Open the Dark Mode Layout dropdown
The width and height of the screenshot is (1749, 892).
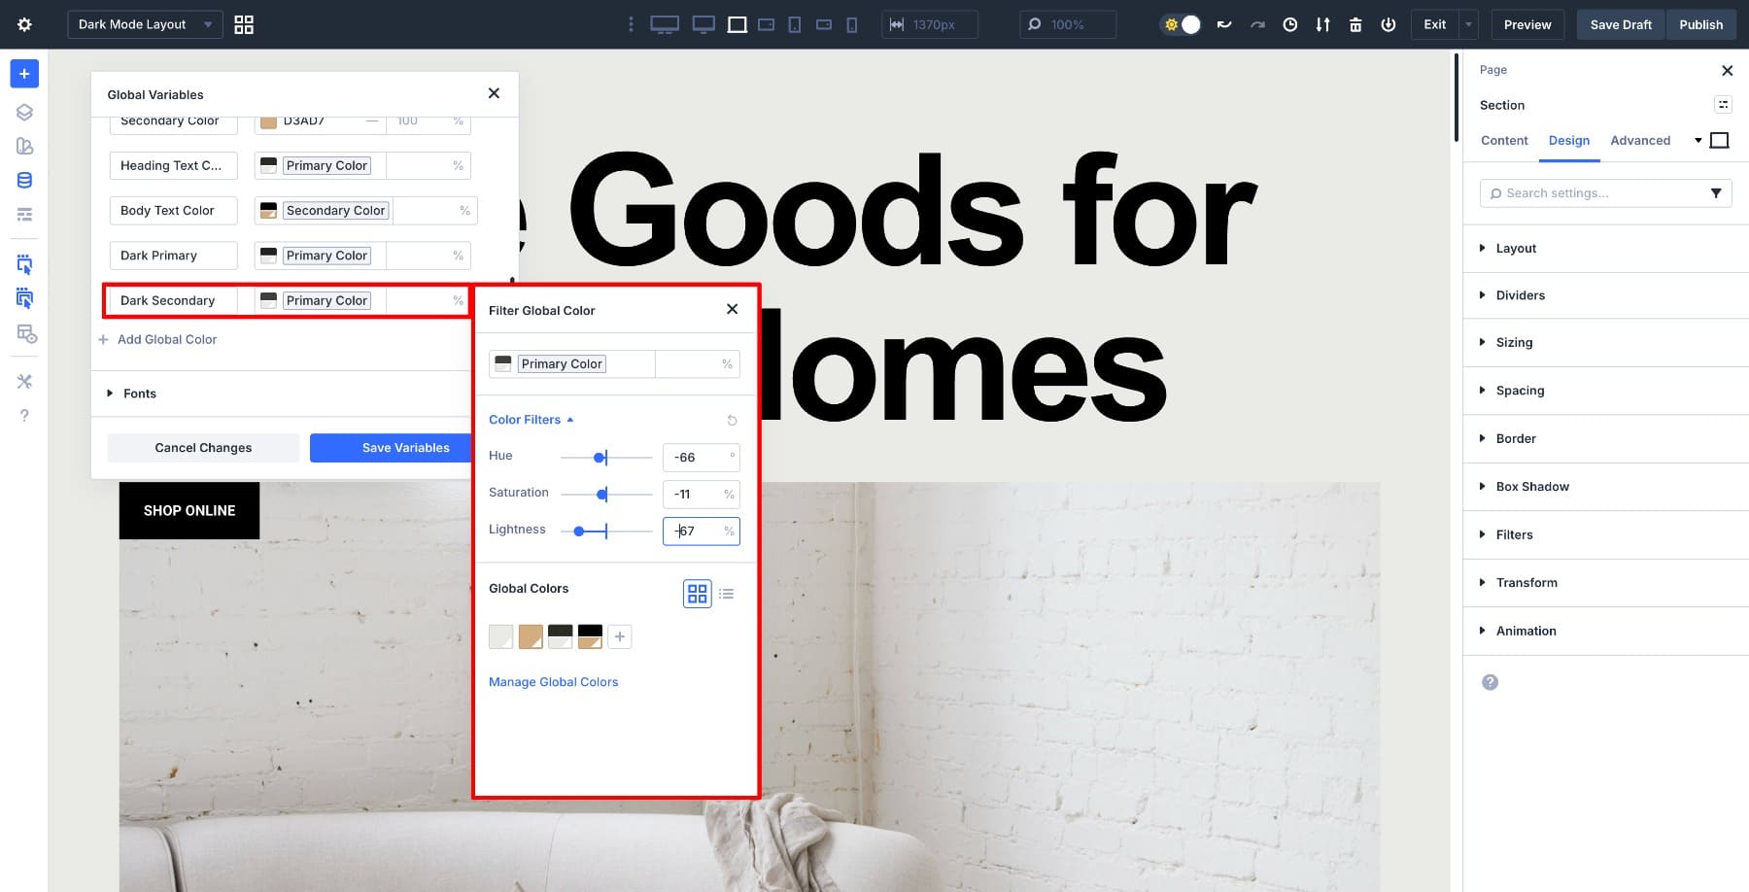coord(145,24)
